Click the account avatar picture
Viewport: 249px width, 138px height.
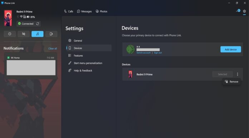[x=130, y=49]
